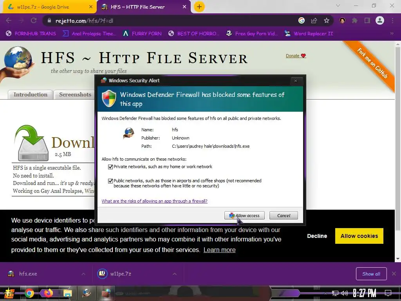
Task: Close the downloads bar
Action: (394, 274)
